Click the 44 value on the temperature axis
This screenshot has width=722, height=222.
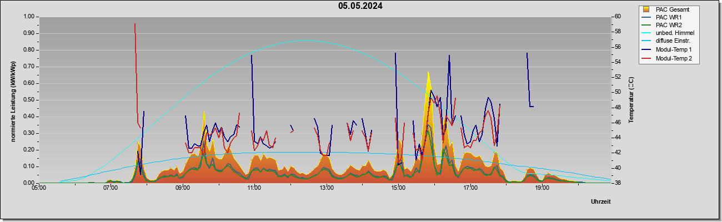pos(618,138)
